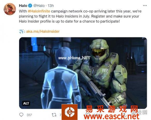Click the tweet body text about co-op
This screenshot has width=151, height=120.
coord(80,16)
